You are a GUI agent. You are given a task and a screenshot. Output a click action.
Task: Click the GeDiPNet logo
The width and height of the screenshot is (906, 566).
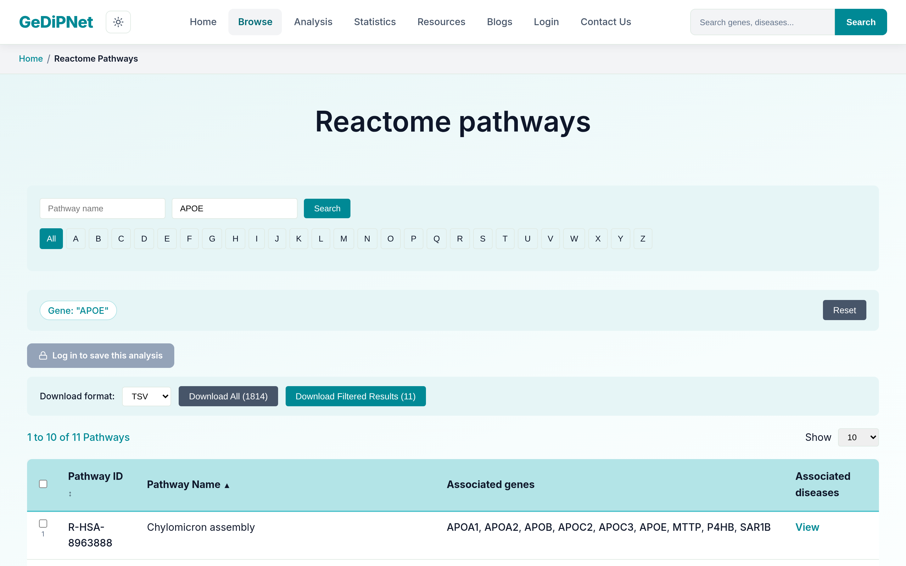(56, 22)
